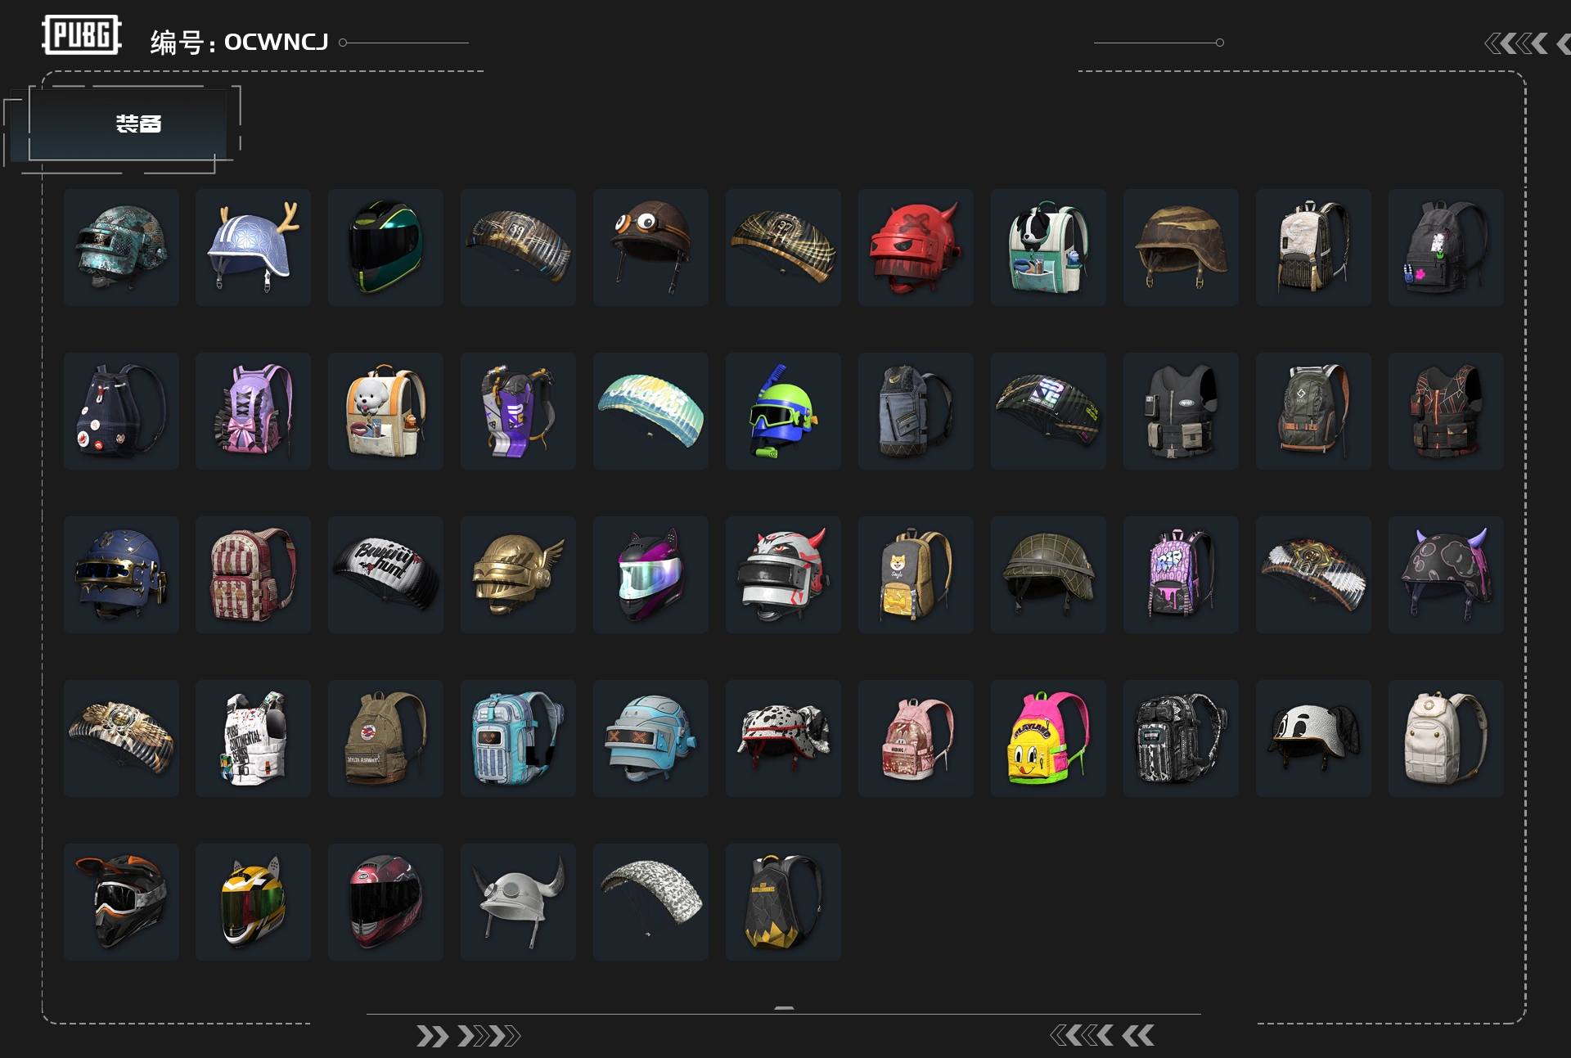The image size is (1571, 1058).
Task: Select the yellow cat-ear racing helmet
Action: (x=254, y=902)
